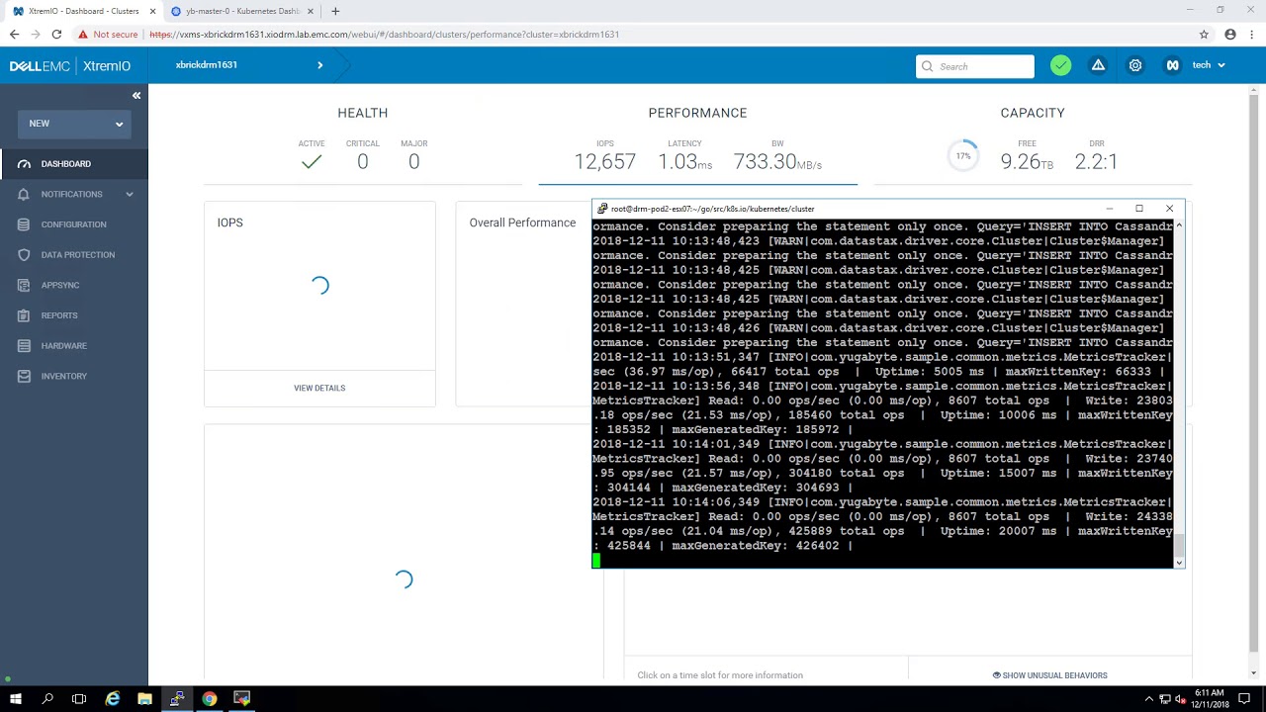Click the free capacity 9.26 TB value
The width and height of the screenshot is (1266, 712).
point(1027,162)
